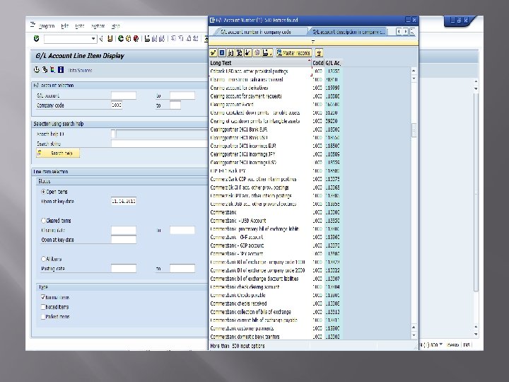Screen dimensions: 509x382
Task: Click the Company code field showing 1000
Action: 117,105
